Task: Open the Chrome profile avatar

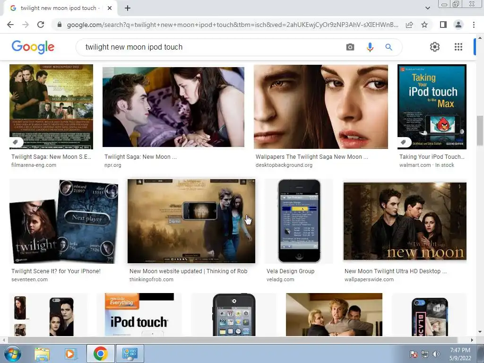Action: pos(458,25)
